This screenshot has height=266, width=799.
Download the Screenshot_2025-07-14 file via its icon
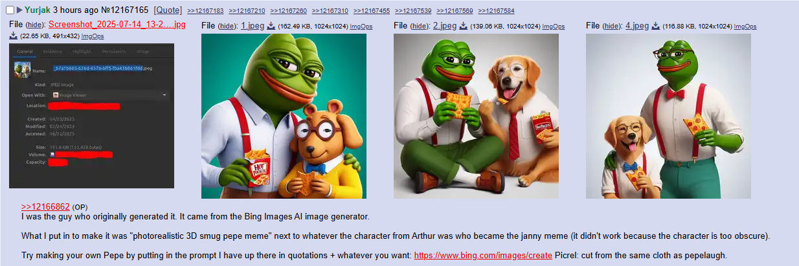click(x=14, y=36)
